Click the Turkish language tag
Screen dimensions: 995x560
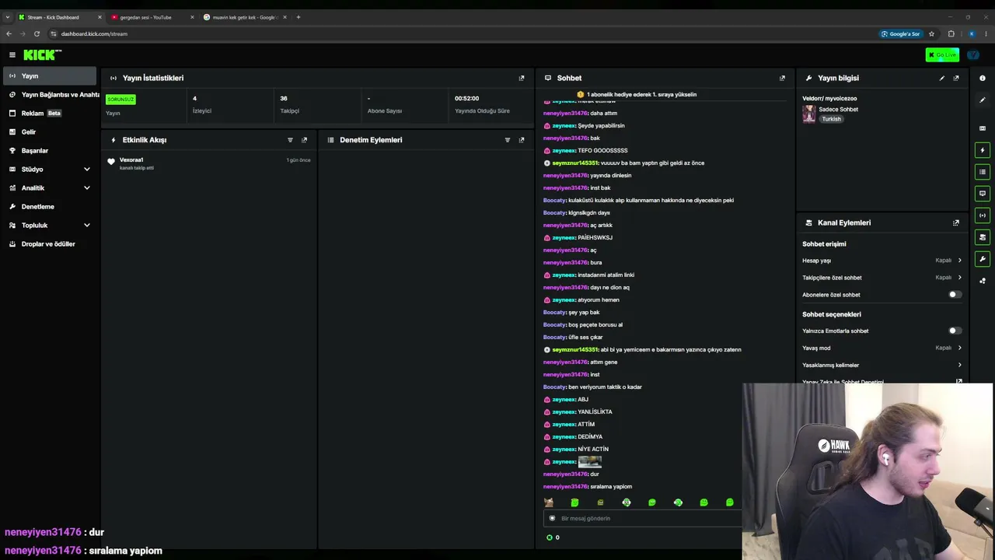point(831,119)
